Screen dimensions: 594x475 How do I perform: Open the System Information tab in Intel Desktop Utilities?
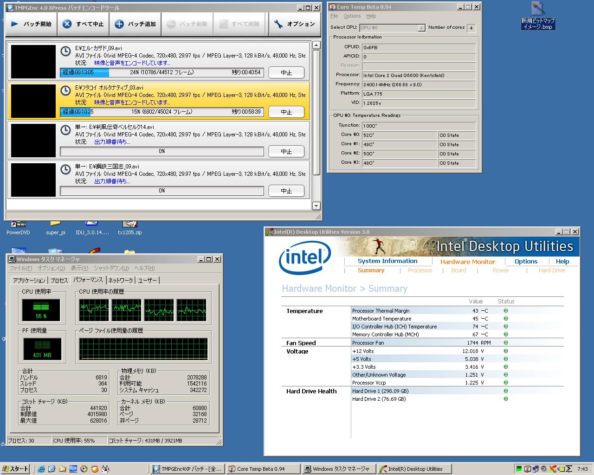click(387, 261)
